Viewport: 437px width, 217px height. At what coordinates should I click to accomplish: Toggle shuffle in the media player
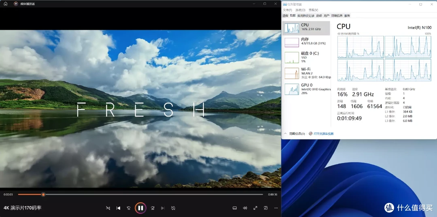pyautogui.click(x=108, y=208)
